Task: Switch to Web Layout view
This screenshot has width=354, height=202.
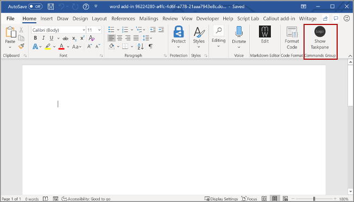Action: click(285, 199)
